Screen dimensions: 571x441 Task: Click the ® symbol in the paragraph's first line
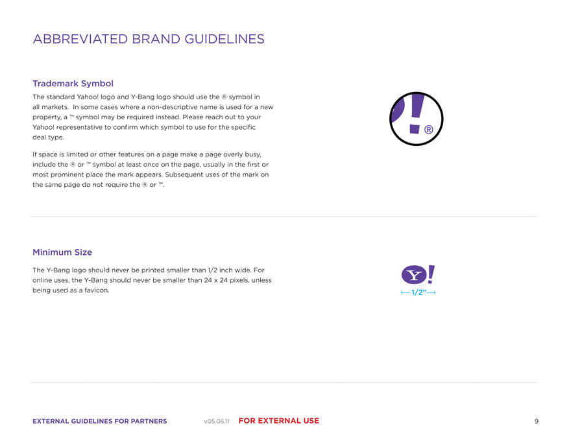[224, 97]
